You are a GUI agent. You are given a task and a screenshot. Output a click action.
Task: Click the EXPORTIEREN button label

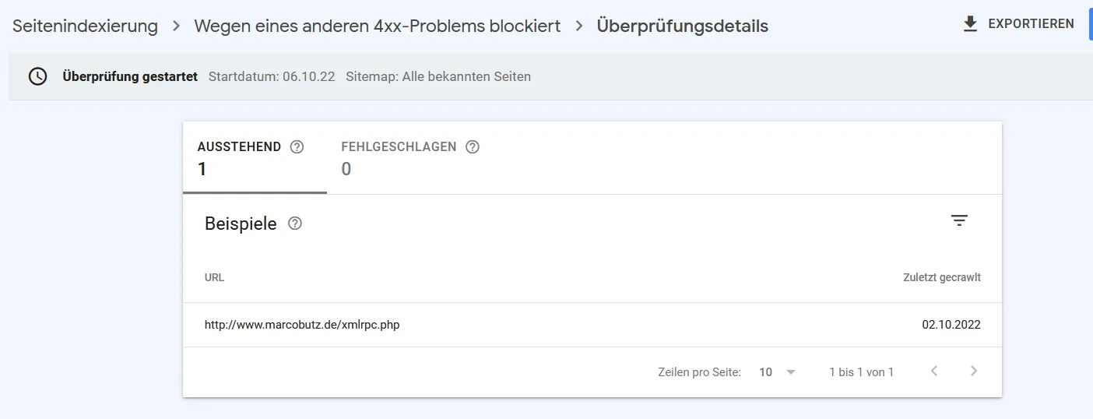[1031, 24]
